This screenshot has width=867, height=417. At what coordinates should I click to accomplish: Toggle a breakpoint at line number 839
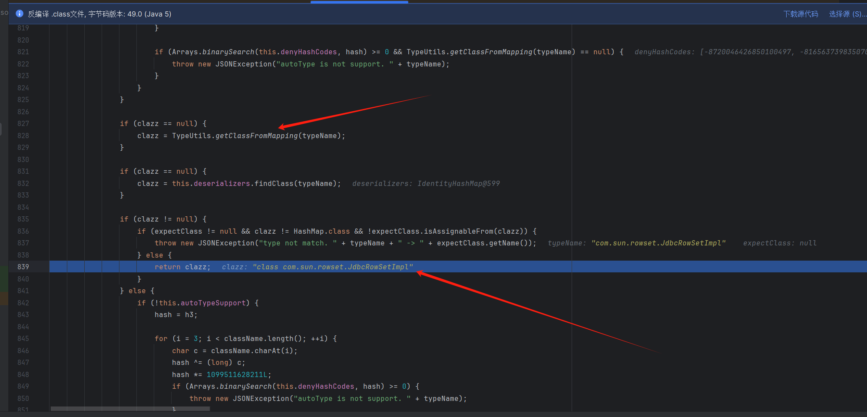(23, 267)
